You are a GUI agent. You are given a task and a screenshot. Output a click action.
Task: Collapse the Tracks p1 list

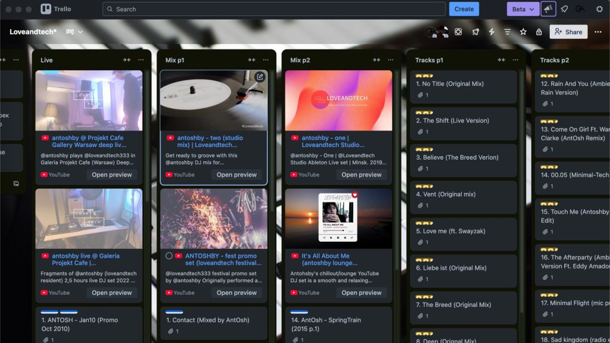[x=502, y=60]
